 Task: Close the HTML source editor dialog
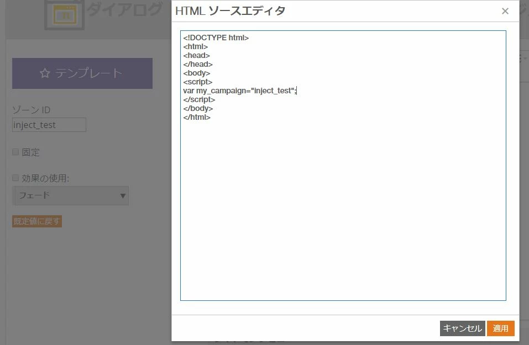(x=505, y=11)
